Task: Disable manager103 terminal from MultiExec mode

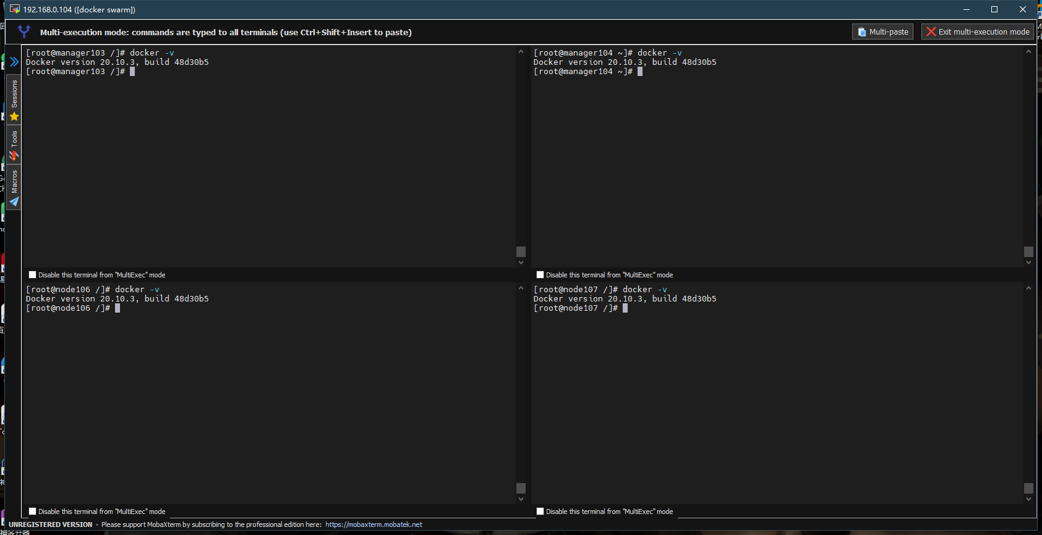Action: (33, 275)
